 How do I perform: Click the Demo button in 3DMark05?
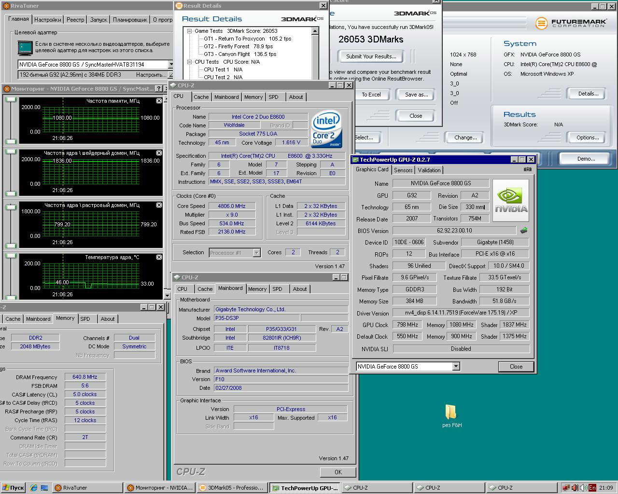point(586,159)
